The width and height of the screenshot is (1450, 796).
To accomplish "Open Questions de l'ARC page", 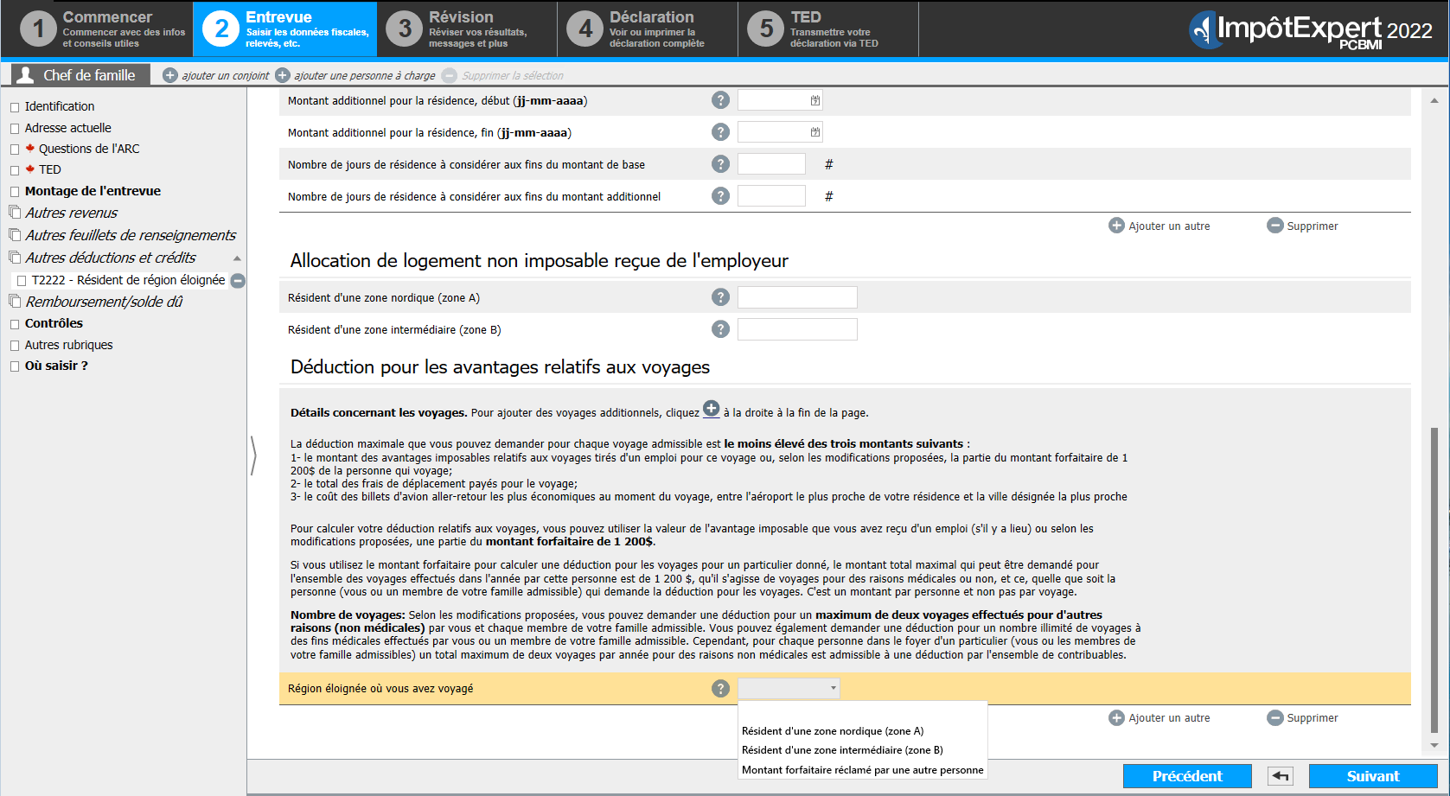I will pyautogui.click(x=89, y=149).
